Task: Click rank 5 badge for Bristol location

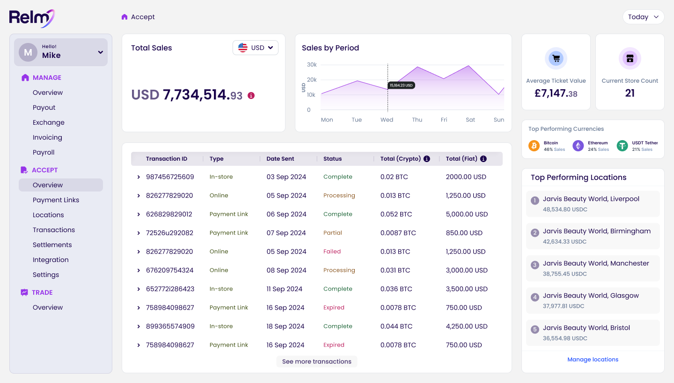Action: [535, 329]
